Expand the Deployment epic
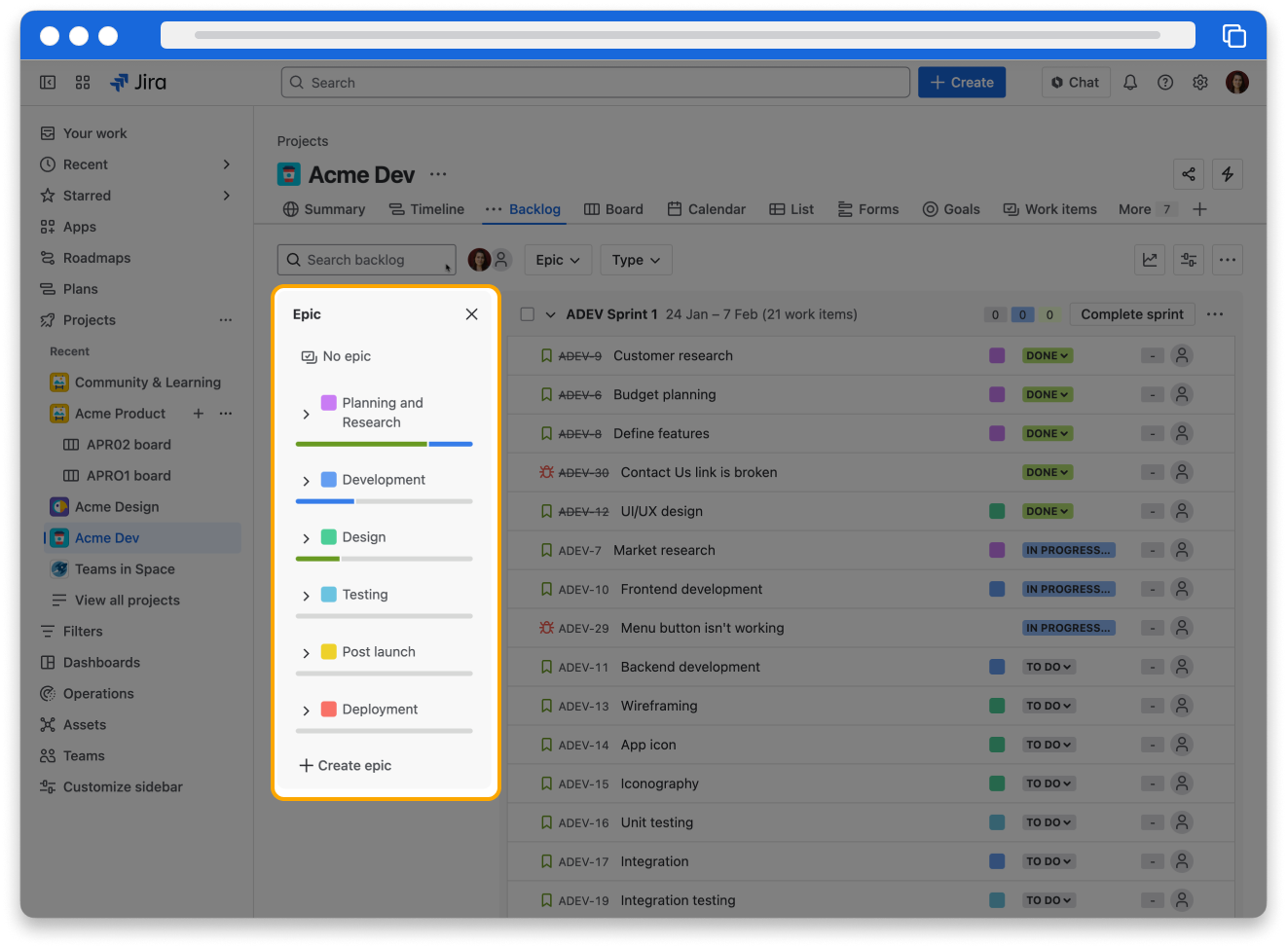 (x=306, y=711)
